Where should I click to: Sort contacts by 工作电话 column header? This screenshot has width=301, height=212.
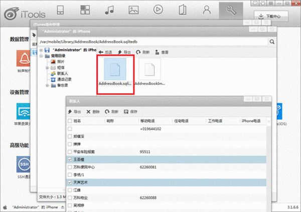pos(215,121)
